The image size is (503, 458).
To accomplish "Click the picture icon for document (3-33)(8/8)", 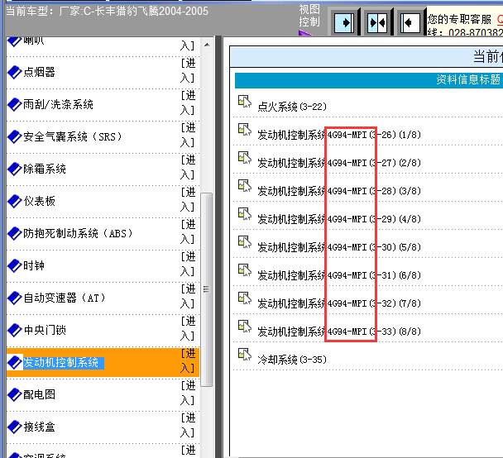I will (245, 327).
